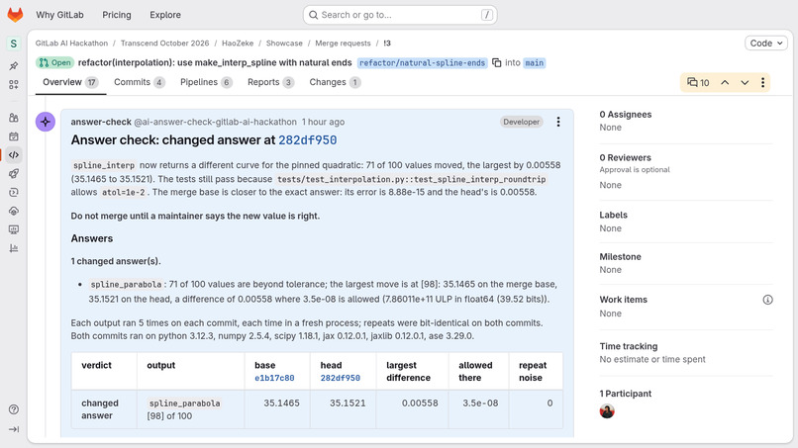The height and width of the screenshot is (448, 798).
Task: Copy the source branch name icon
Action: click(497, 62)
